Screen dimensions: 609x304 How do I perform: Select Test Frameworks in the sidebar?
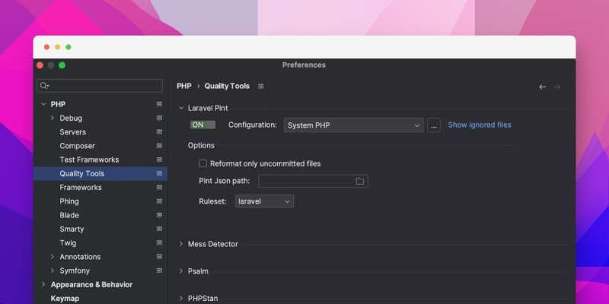click(x=89, y=160)
